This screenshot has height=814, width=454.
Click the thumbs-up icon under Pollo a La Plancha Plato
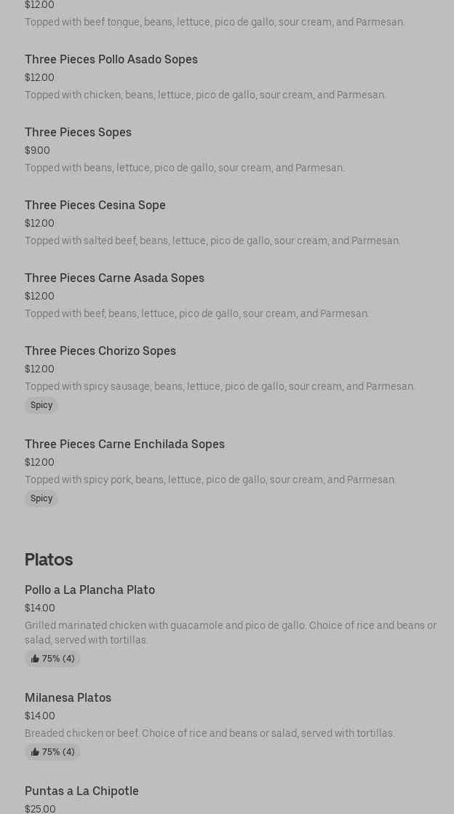pos(35,659)
